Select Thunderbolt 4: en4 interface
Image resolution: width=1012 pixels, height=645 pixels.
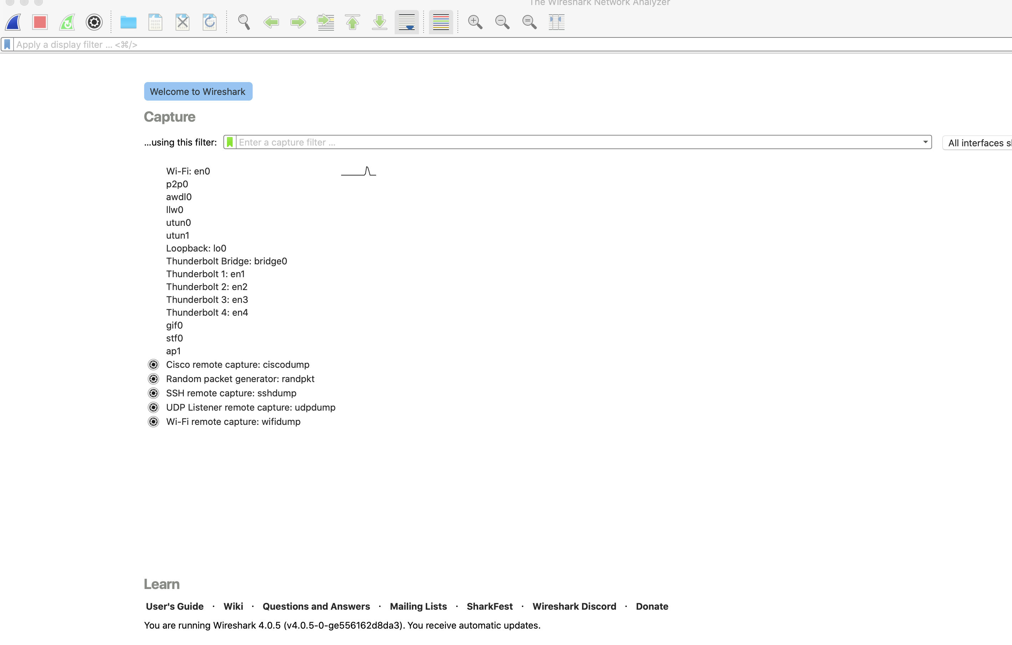point(207,313)
